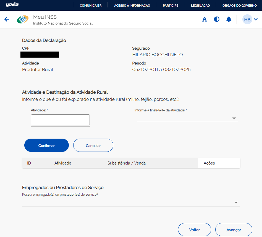Click the Voltar button
Image resolution: width=262 pixels, height=237 pixels.
coord(194,230)
